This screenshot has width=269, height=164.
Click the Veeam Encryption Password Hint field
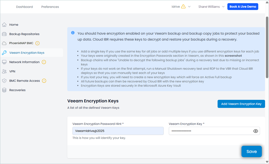(x=118, y=131)
